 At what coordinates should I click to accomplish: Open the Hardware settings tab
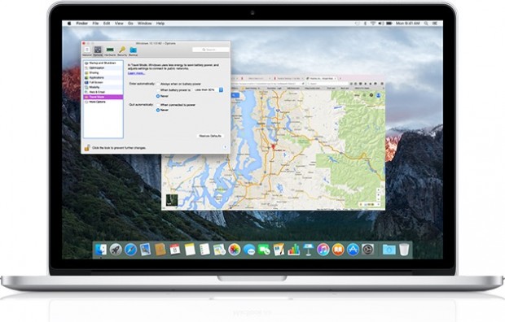(110, 51)
